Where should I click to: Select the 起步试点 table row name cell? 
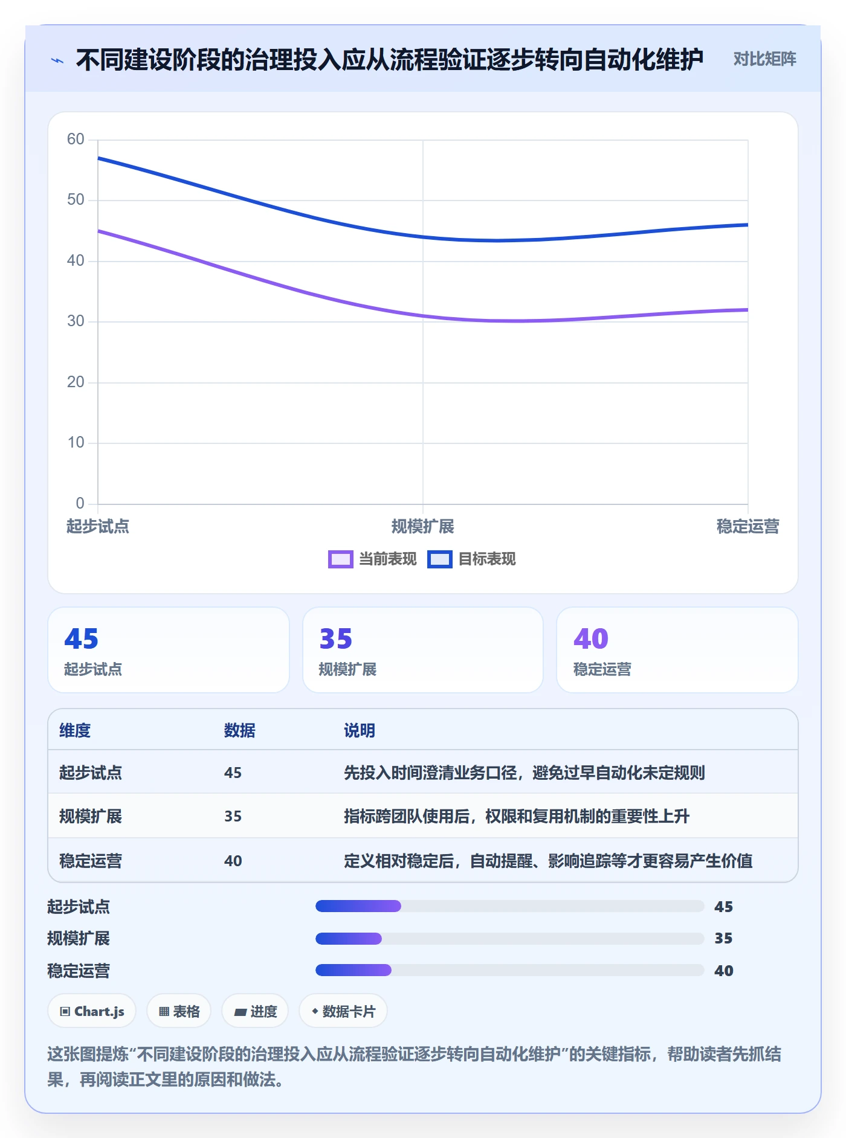(91, 773)
